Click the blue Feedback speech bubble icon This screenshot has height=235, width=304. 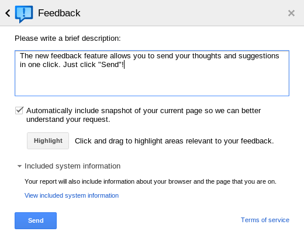pyautogui.click(x=24, y=14)
